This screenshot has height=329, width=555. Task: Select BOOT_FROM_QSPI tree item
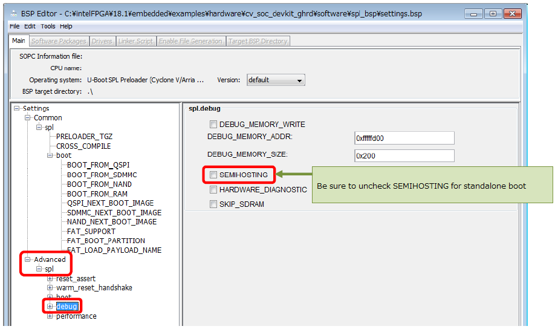[x=99, y=165]
